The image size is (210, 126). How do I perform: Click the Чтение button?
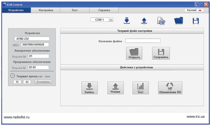(115, 88)
